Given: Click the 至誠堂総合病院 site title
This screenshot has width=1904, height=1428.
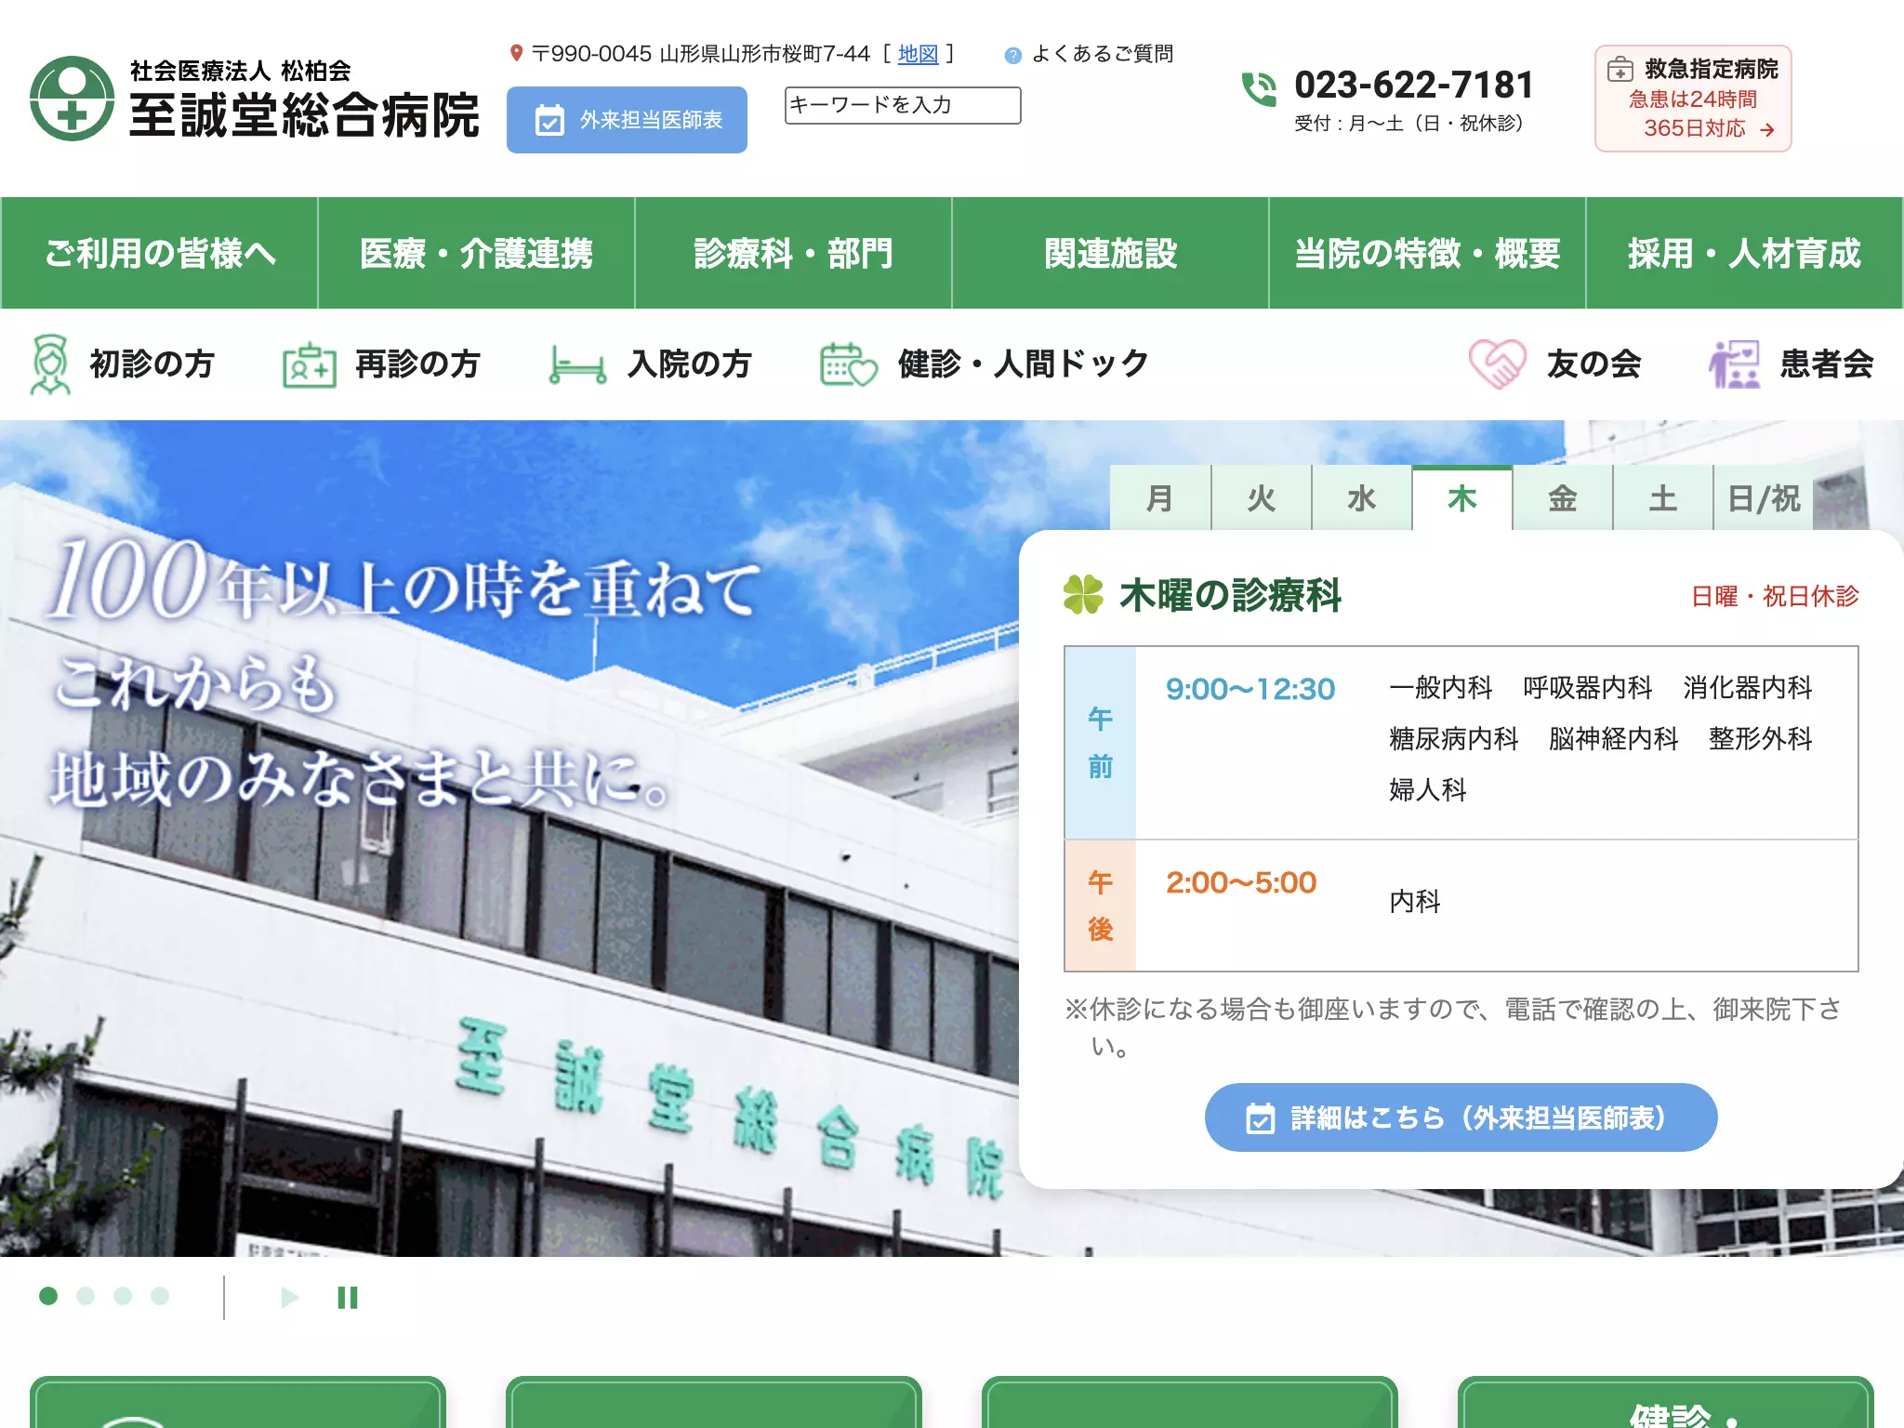Looking at the screenshot, I should coord(304,116).
